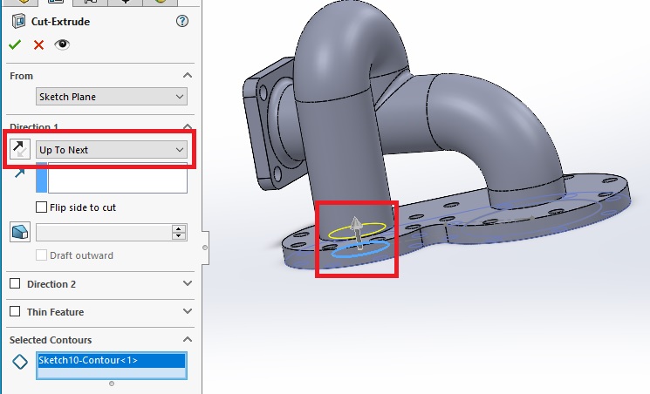
Task: Enable the Direction 2 checkbox
Action: [15, 283]
